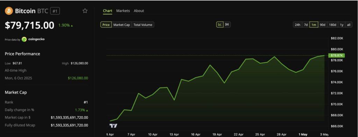Click the Mon, 6 Oct 2025 date
This screenshot has height=137, width=358.
pyautogui.click(x=19, y=78)
